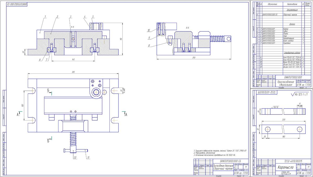Screen dimensions: 313x177
Task: Click the Направляющая row name
Action: click(289, 38)
